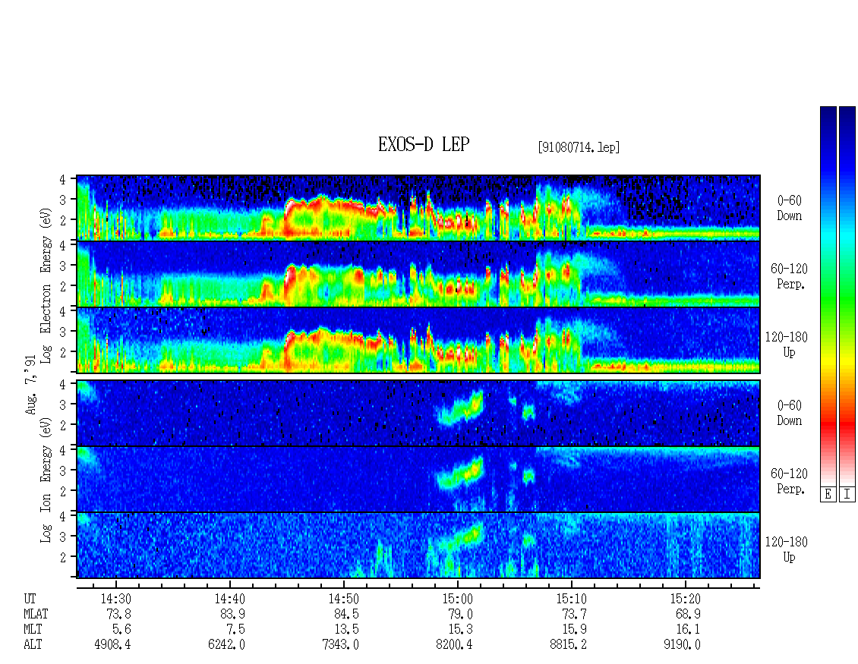Click the MLT value '13.5'
Screen dimensions: 858x664
pyautogui.click(x=346, y=630)
